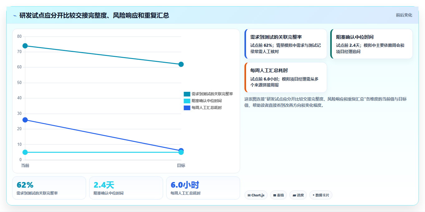Toggle the 需求到测试的关联完整率 legend swatch

pyautogui.click(x=187, y=94)
